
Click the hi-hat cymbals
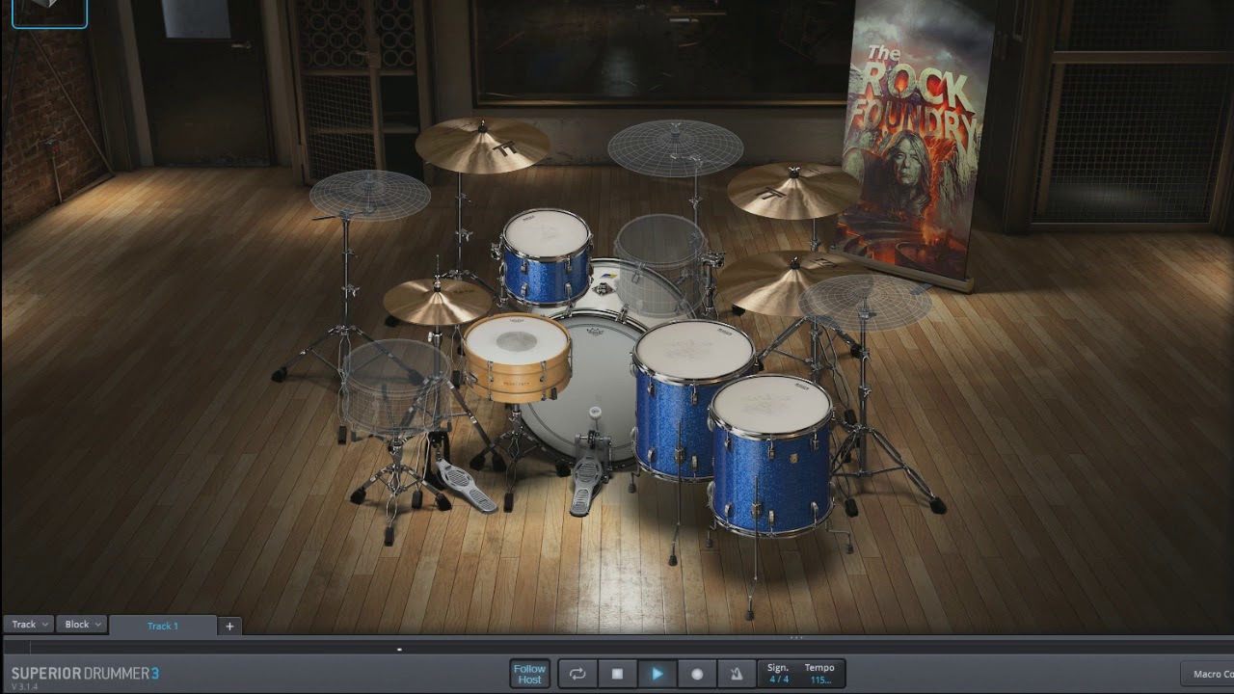click(x=437, y=301)
